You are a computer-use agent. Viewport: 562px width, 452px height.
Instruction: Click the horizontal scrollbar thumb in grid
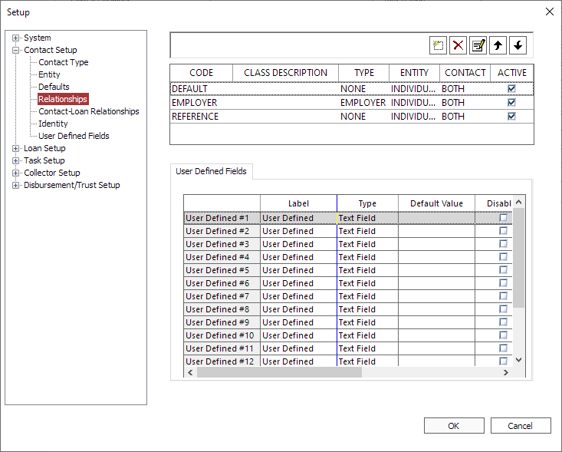[279, 372]
